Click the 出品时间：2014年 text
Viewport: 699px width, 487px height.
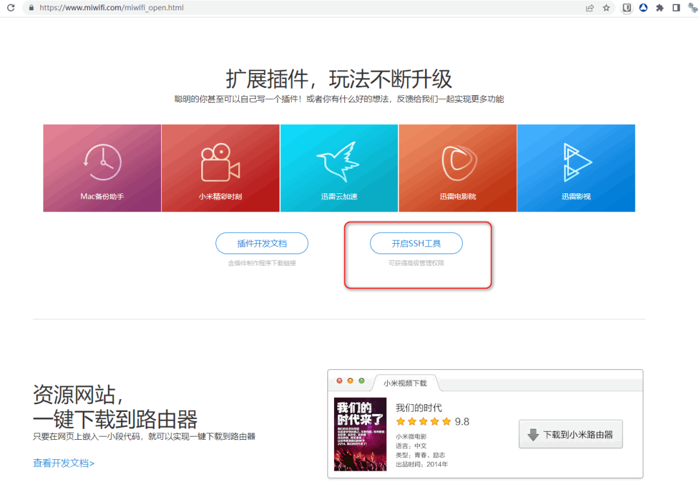coord(422,464)
